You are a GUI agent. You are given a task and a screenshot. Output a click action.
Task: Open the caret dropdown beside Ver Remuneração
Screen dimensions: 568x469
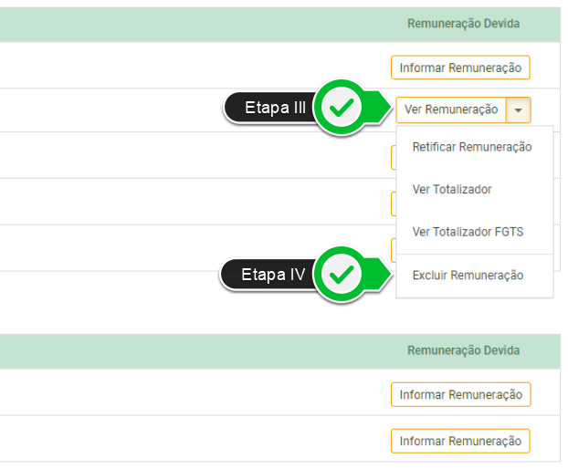coord(519,109)
